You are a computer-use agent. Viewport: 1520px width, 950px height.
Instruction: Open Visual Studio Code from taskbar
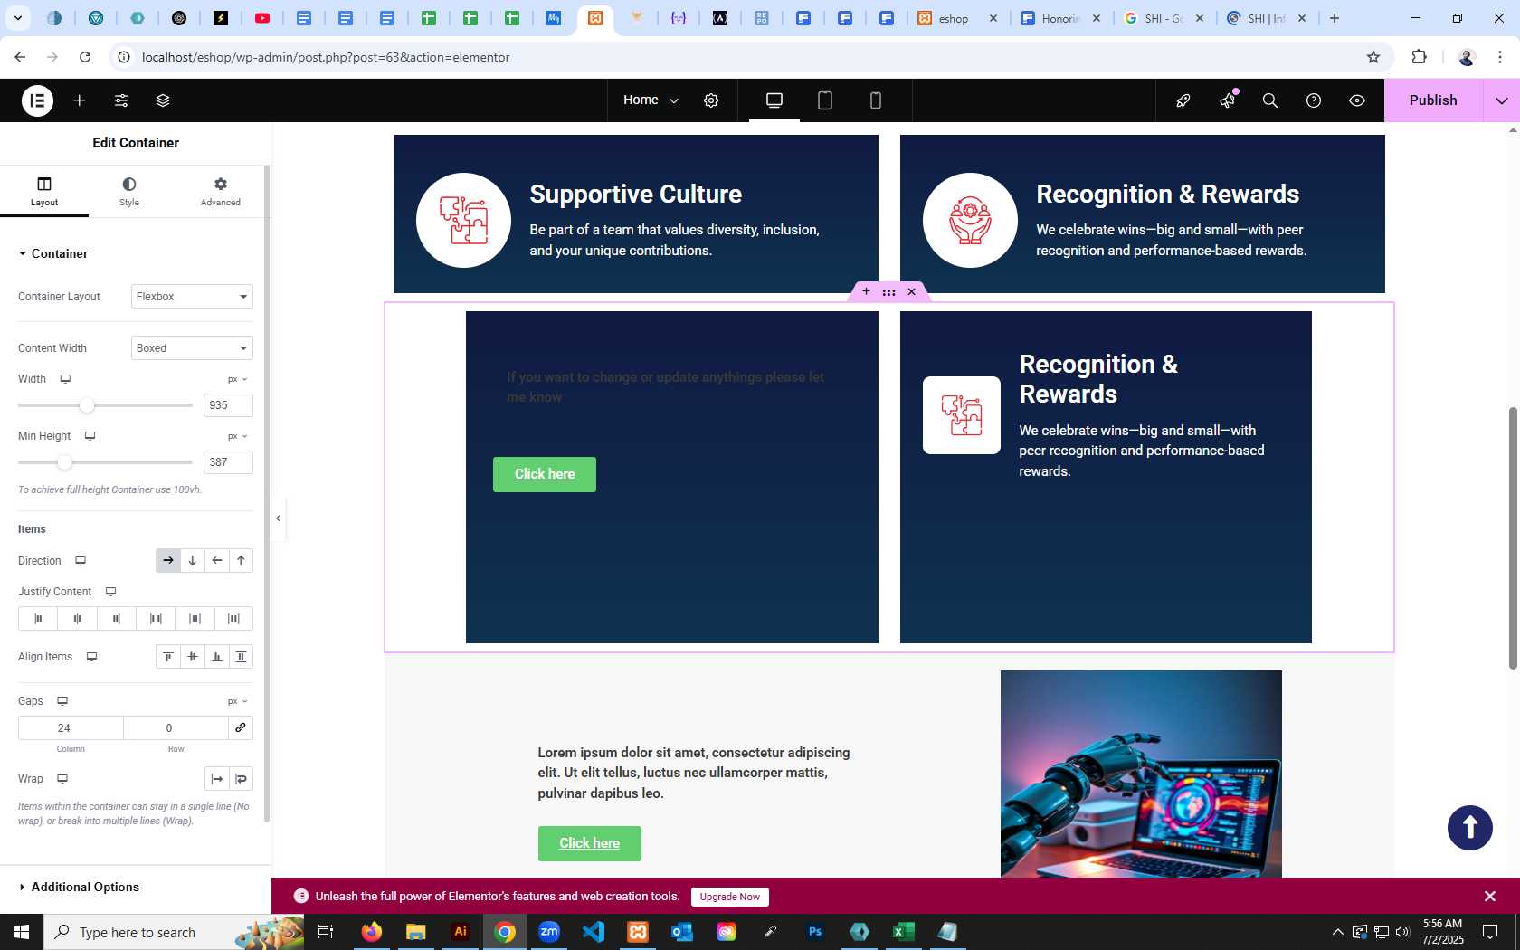pos(594,932)
